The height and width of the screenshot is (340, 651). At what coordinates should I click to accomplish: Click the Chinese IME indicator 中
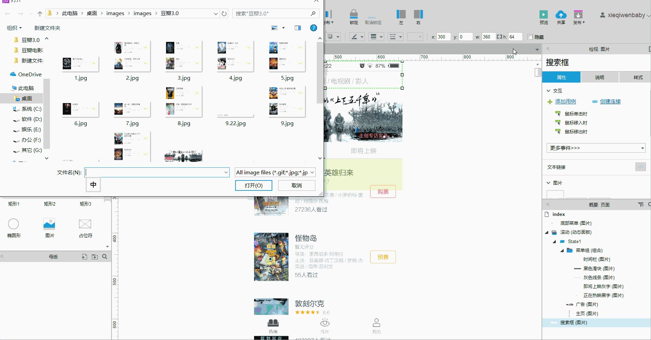coord(93,185)
